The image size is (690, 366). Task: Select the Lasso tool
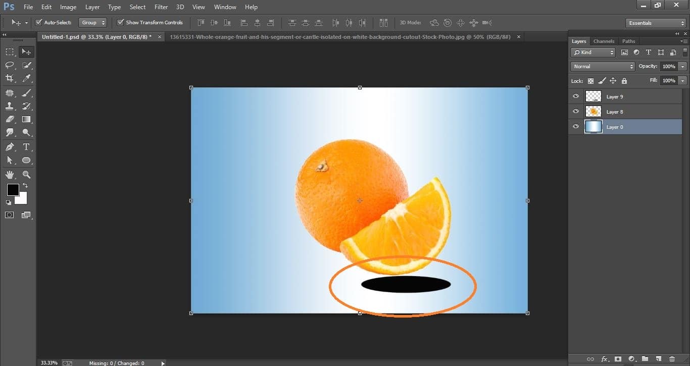pyautogui.click(x=10, y=65)
